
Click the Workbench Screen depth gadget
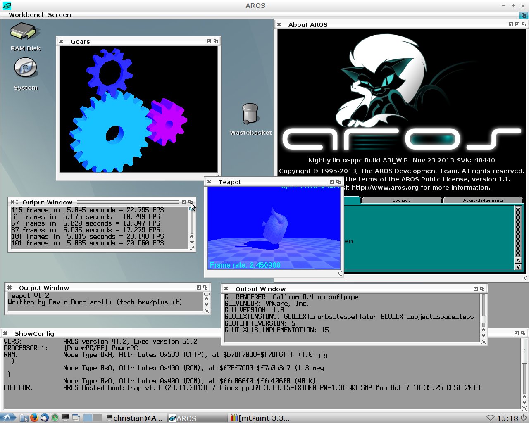click(524, 15)
